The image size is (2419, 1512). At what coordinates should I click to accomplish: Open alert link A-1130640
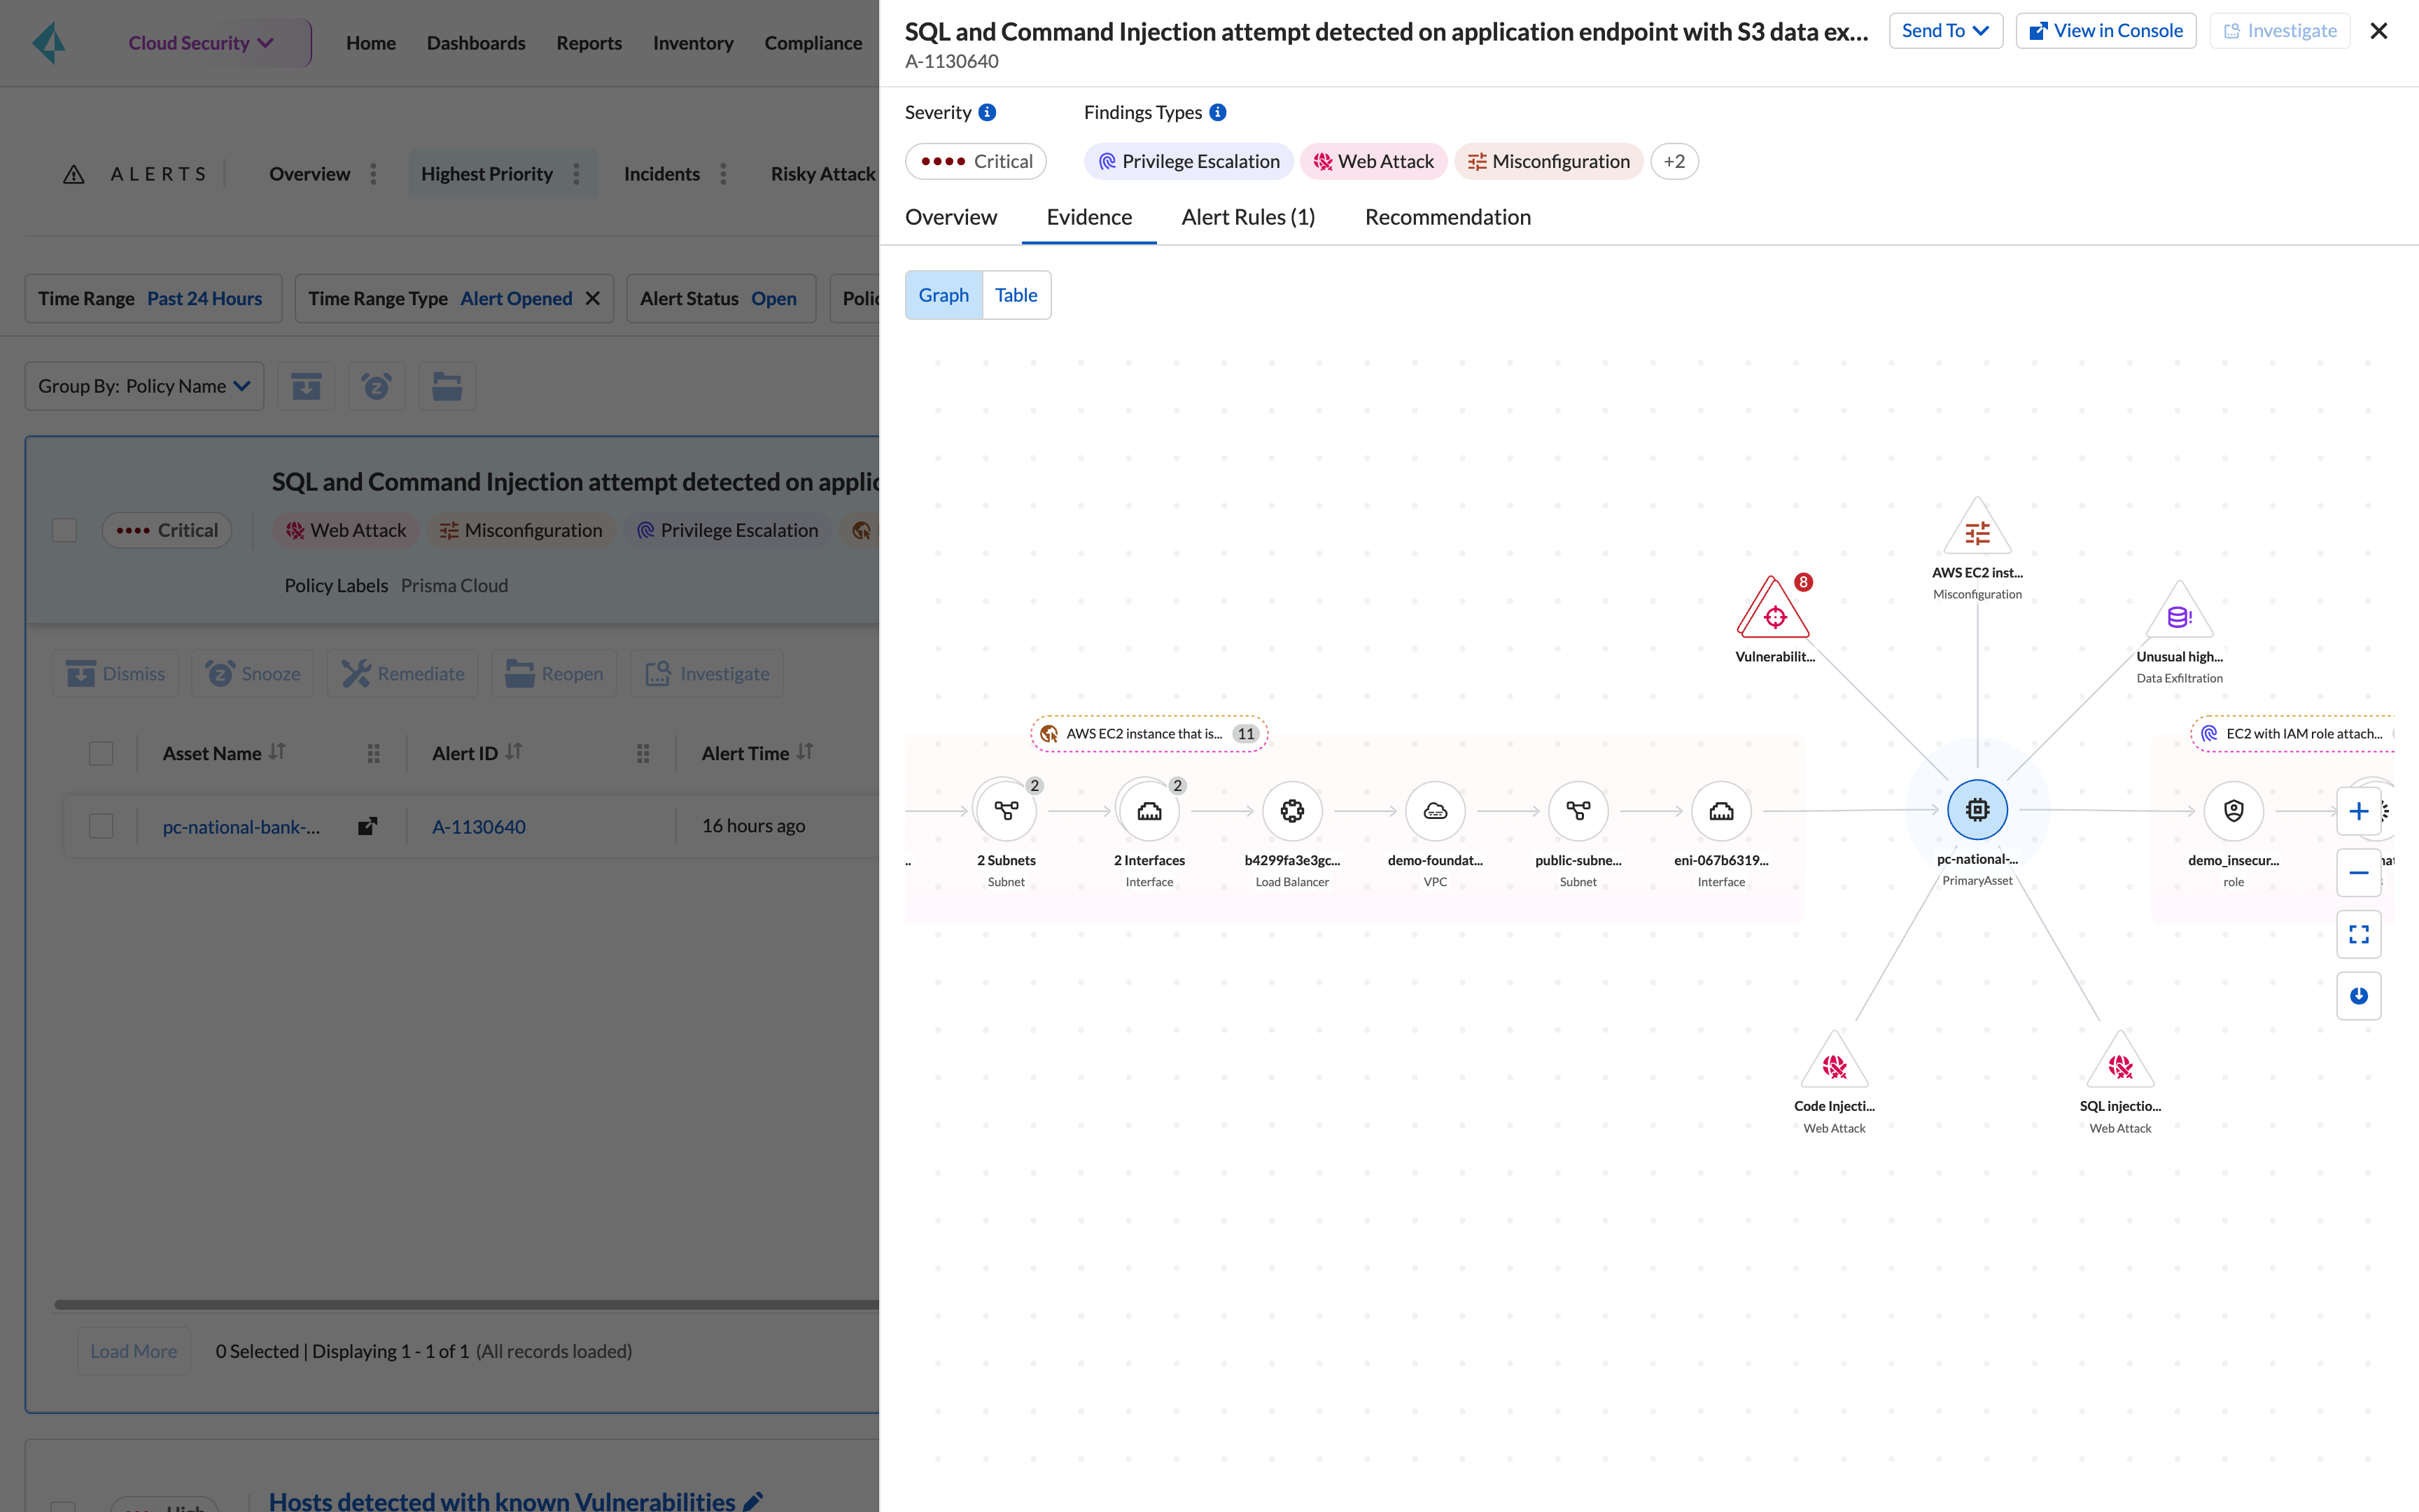(x=479, y=826)
